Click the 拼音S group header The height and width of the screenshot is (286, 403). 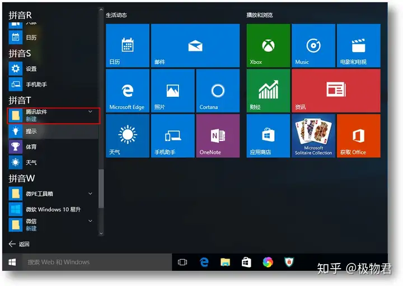point(20,53)
